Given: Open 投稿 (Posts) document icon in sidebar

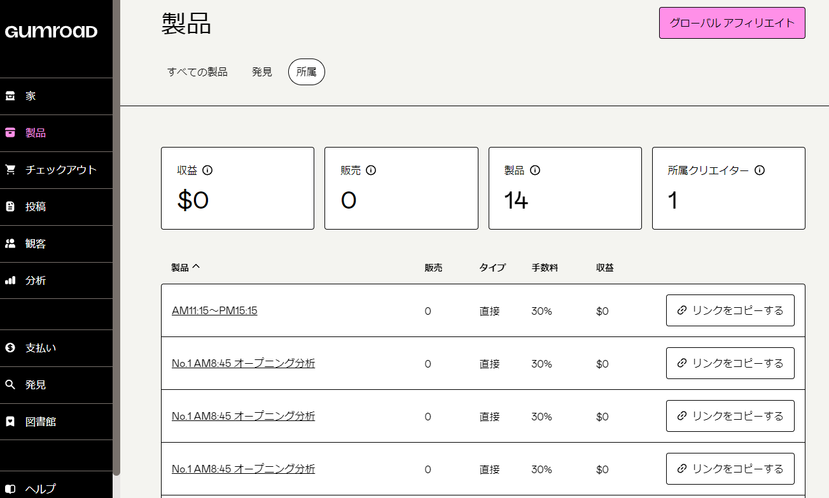Looking at the screenshot, I should [x=10, y=207].
